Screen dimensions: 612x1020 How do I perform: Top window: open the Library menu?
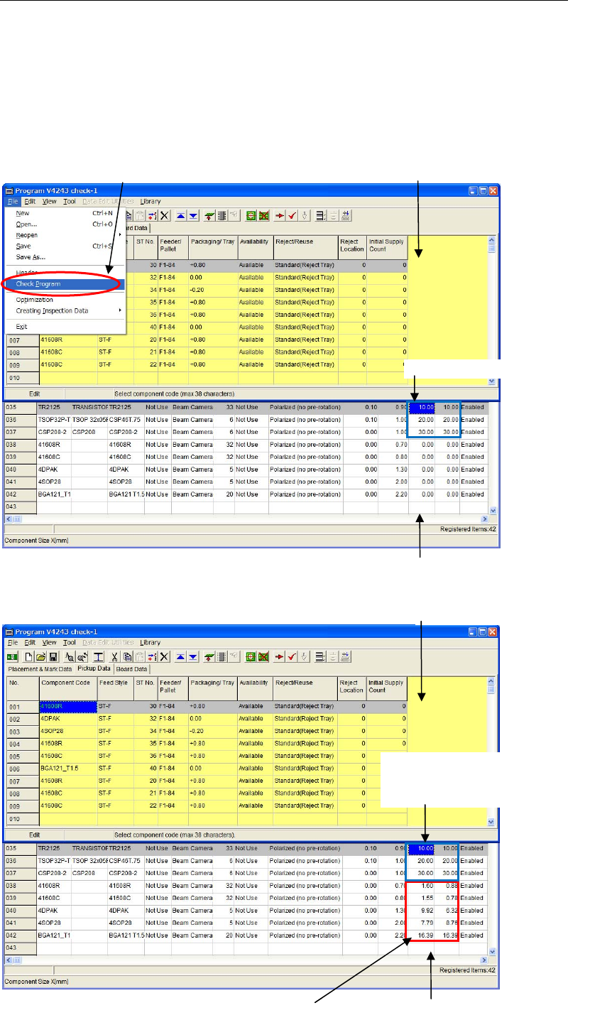(151, 202)
